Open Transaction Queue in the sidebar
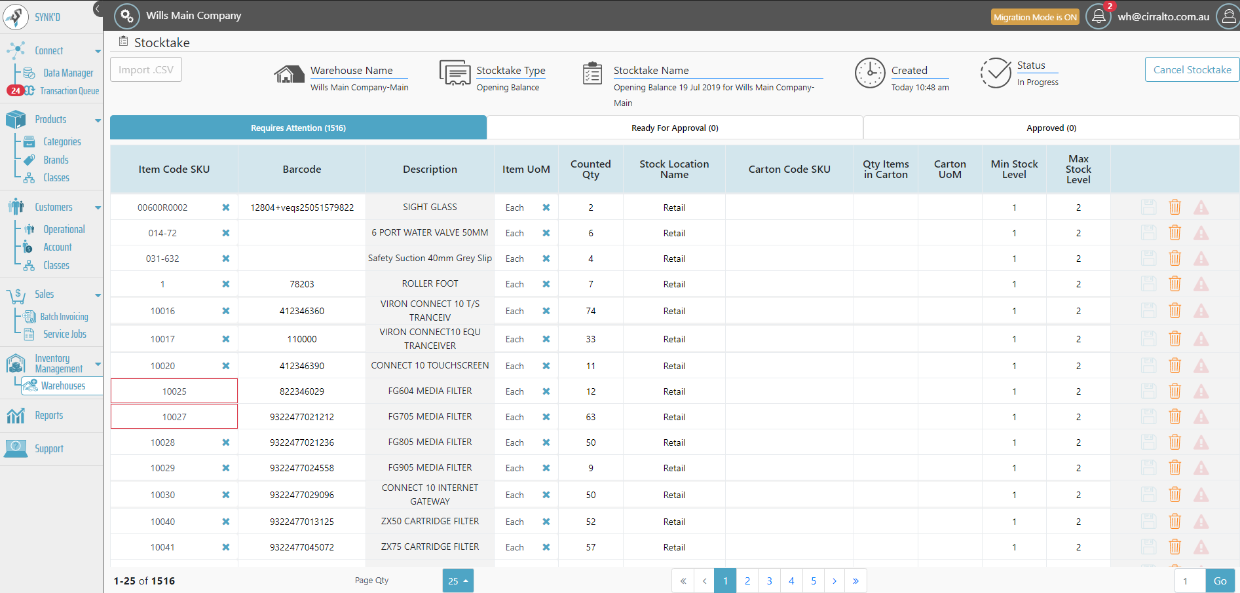 click(69, 91)
